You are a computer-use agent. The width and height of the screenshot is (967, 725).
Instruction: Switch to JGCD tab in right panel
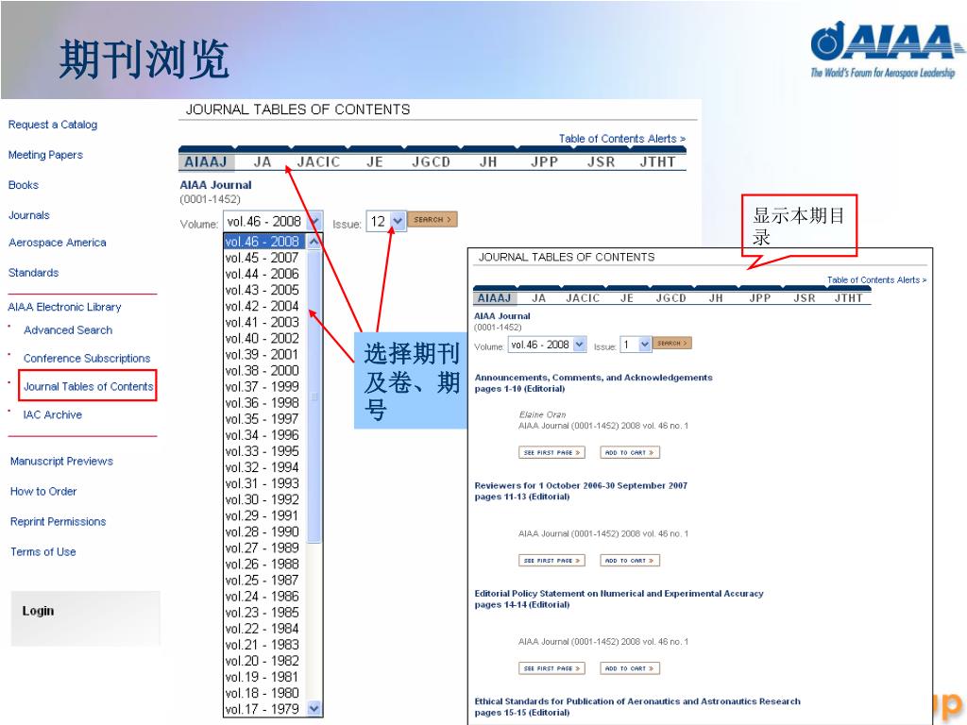[x=671, y=298]
